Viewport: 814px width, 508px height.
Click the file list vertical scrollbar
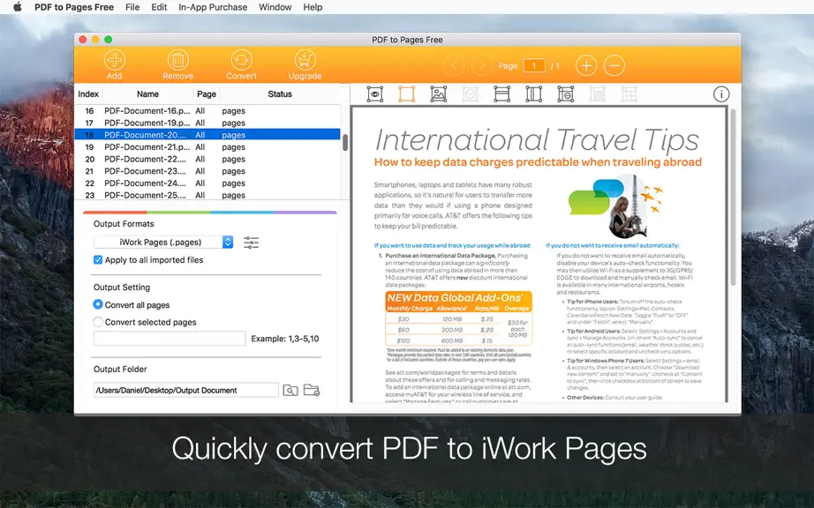345,143
